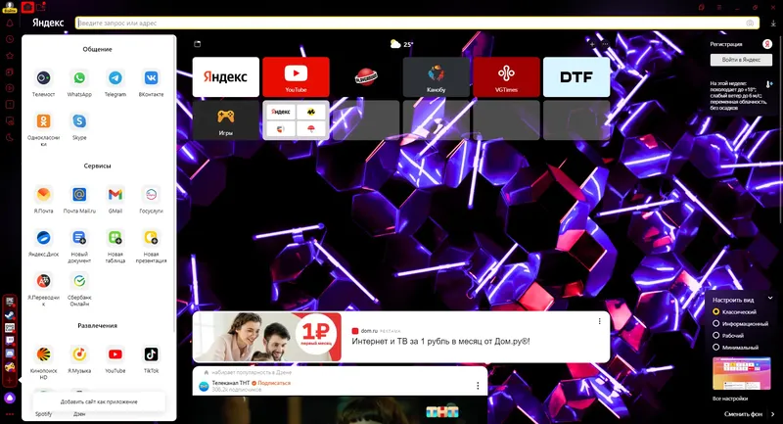Click the Яндекс logo beside address bar
Screen dimensions: 783x424
pos(48,23)
